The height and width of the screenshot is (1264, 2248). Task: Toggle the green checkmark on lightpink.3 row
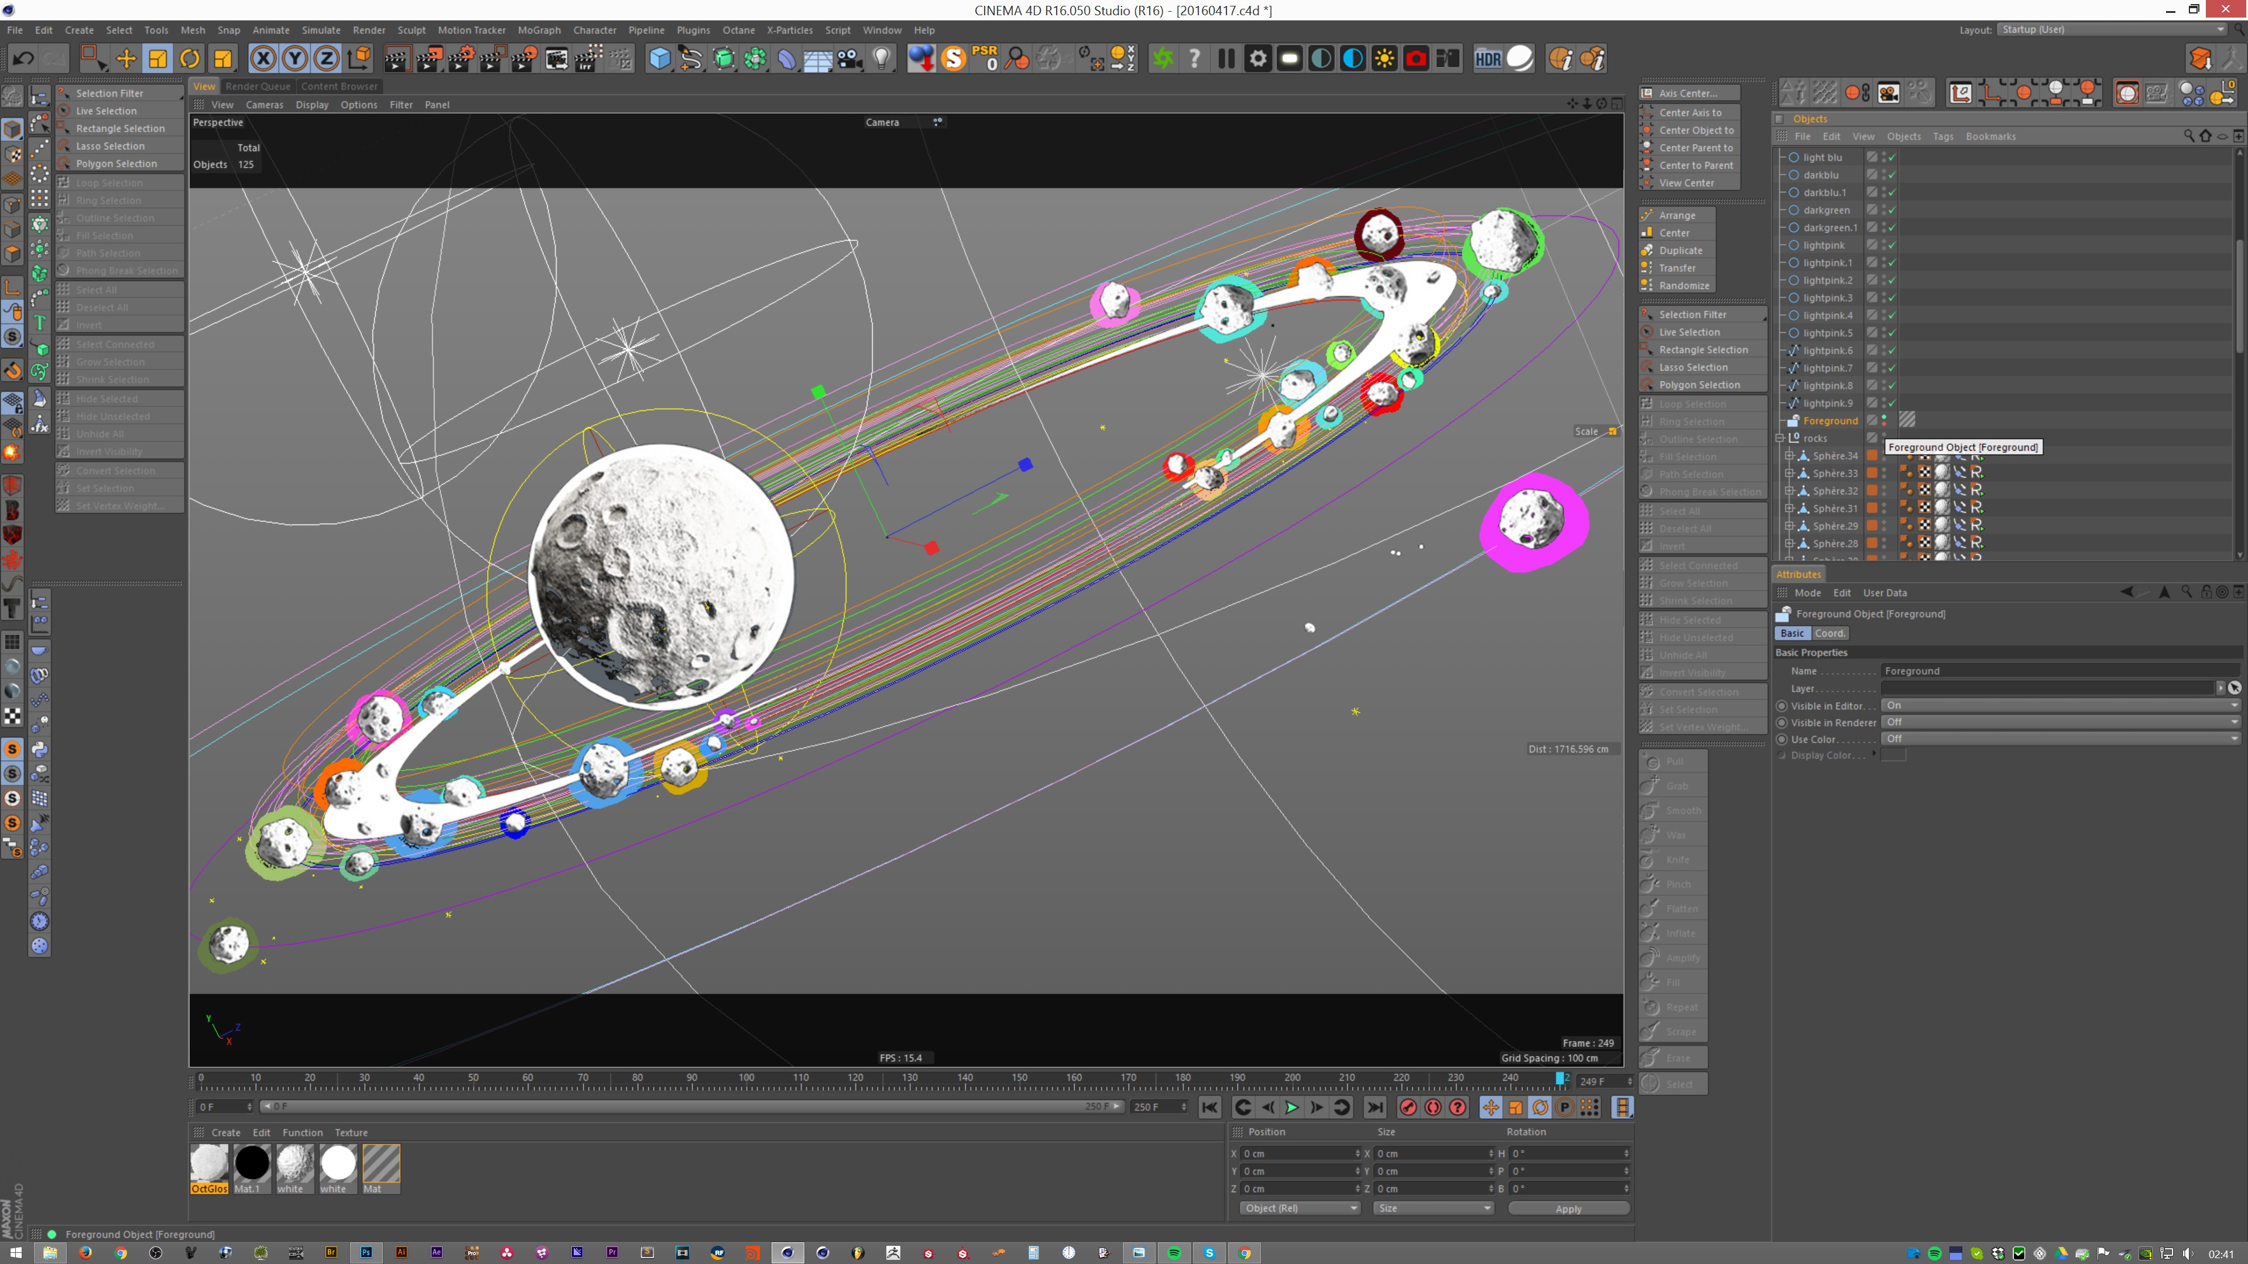click(1891, 298)
